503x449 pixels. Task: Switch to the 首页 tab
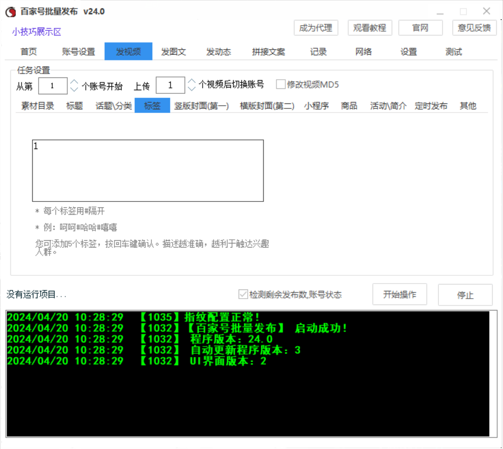29,52
